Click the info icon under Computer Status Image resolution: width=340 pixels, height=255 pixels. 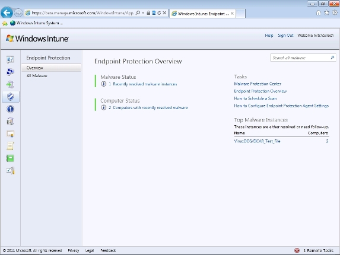103,107
